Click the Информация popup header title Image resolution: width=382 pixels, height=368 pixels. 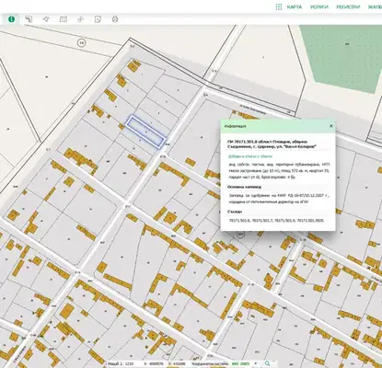[x=235, y=126]
